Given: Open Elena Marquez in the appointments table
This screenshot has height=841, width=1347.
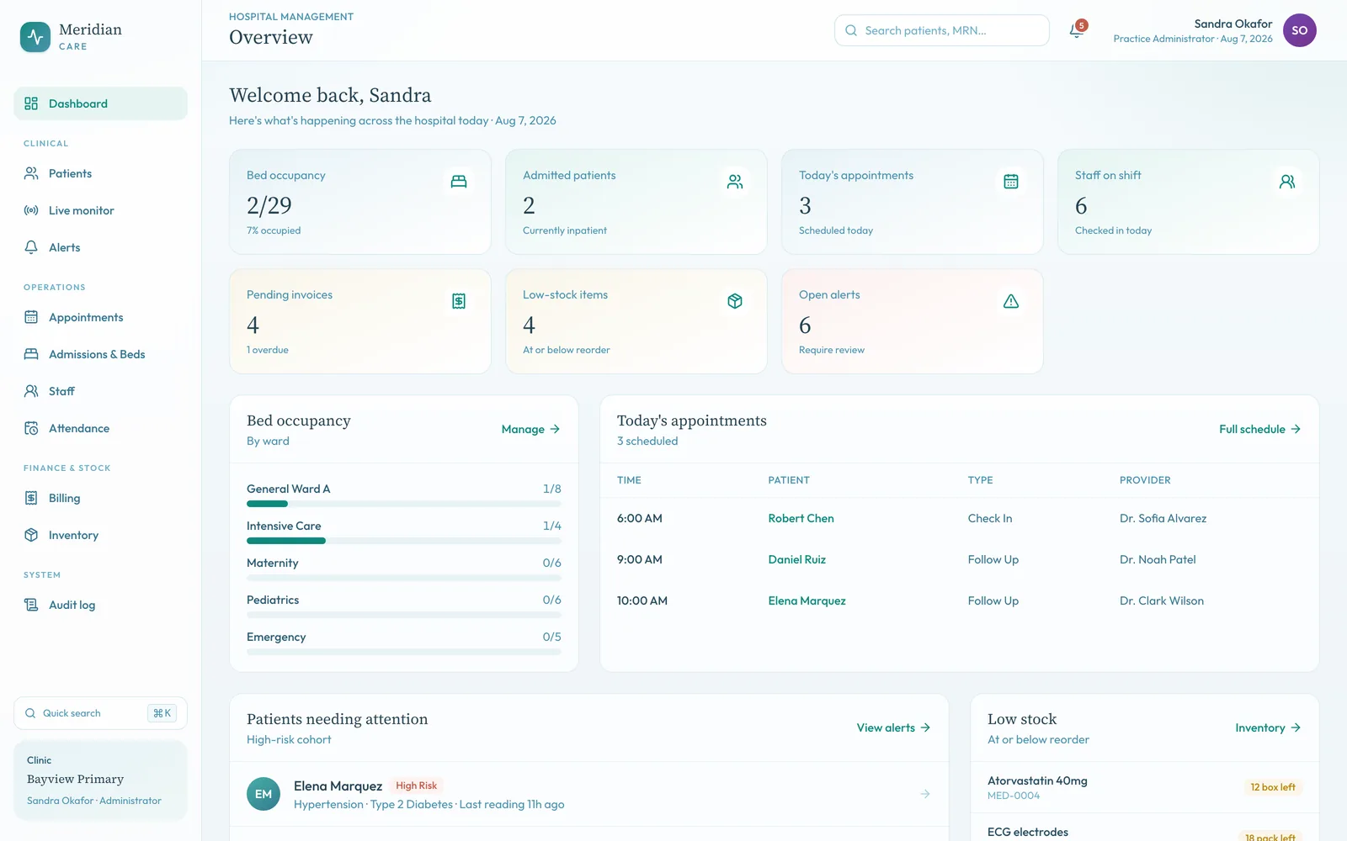Looking at the screenshot, I should [x=807, y=600].
